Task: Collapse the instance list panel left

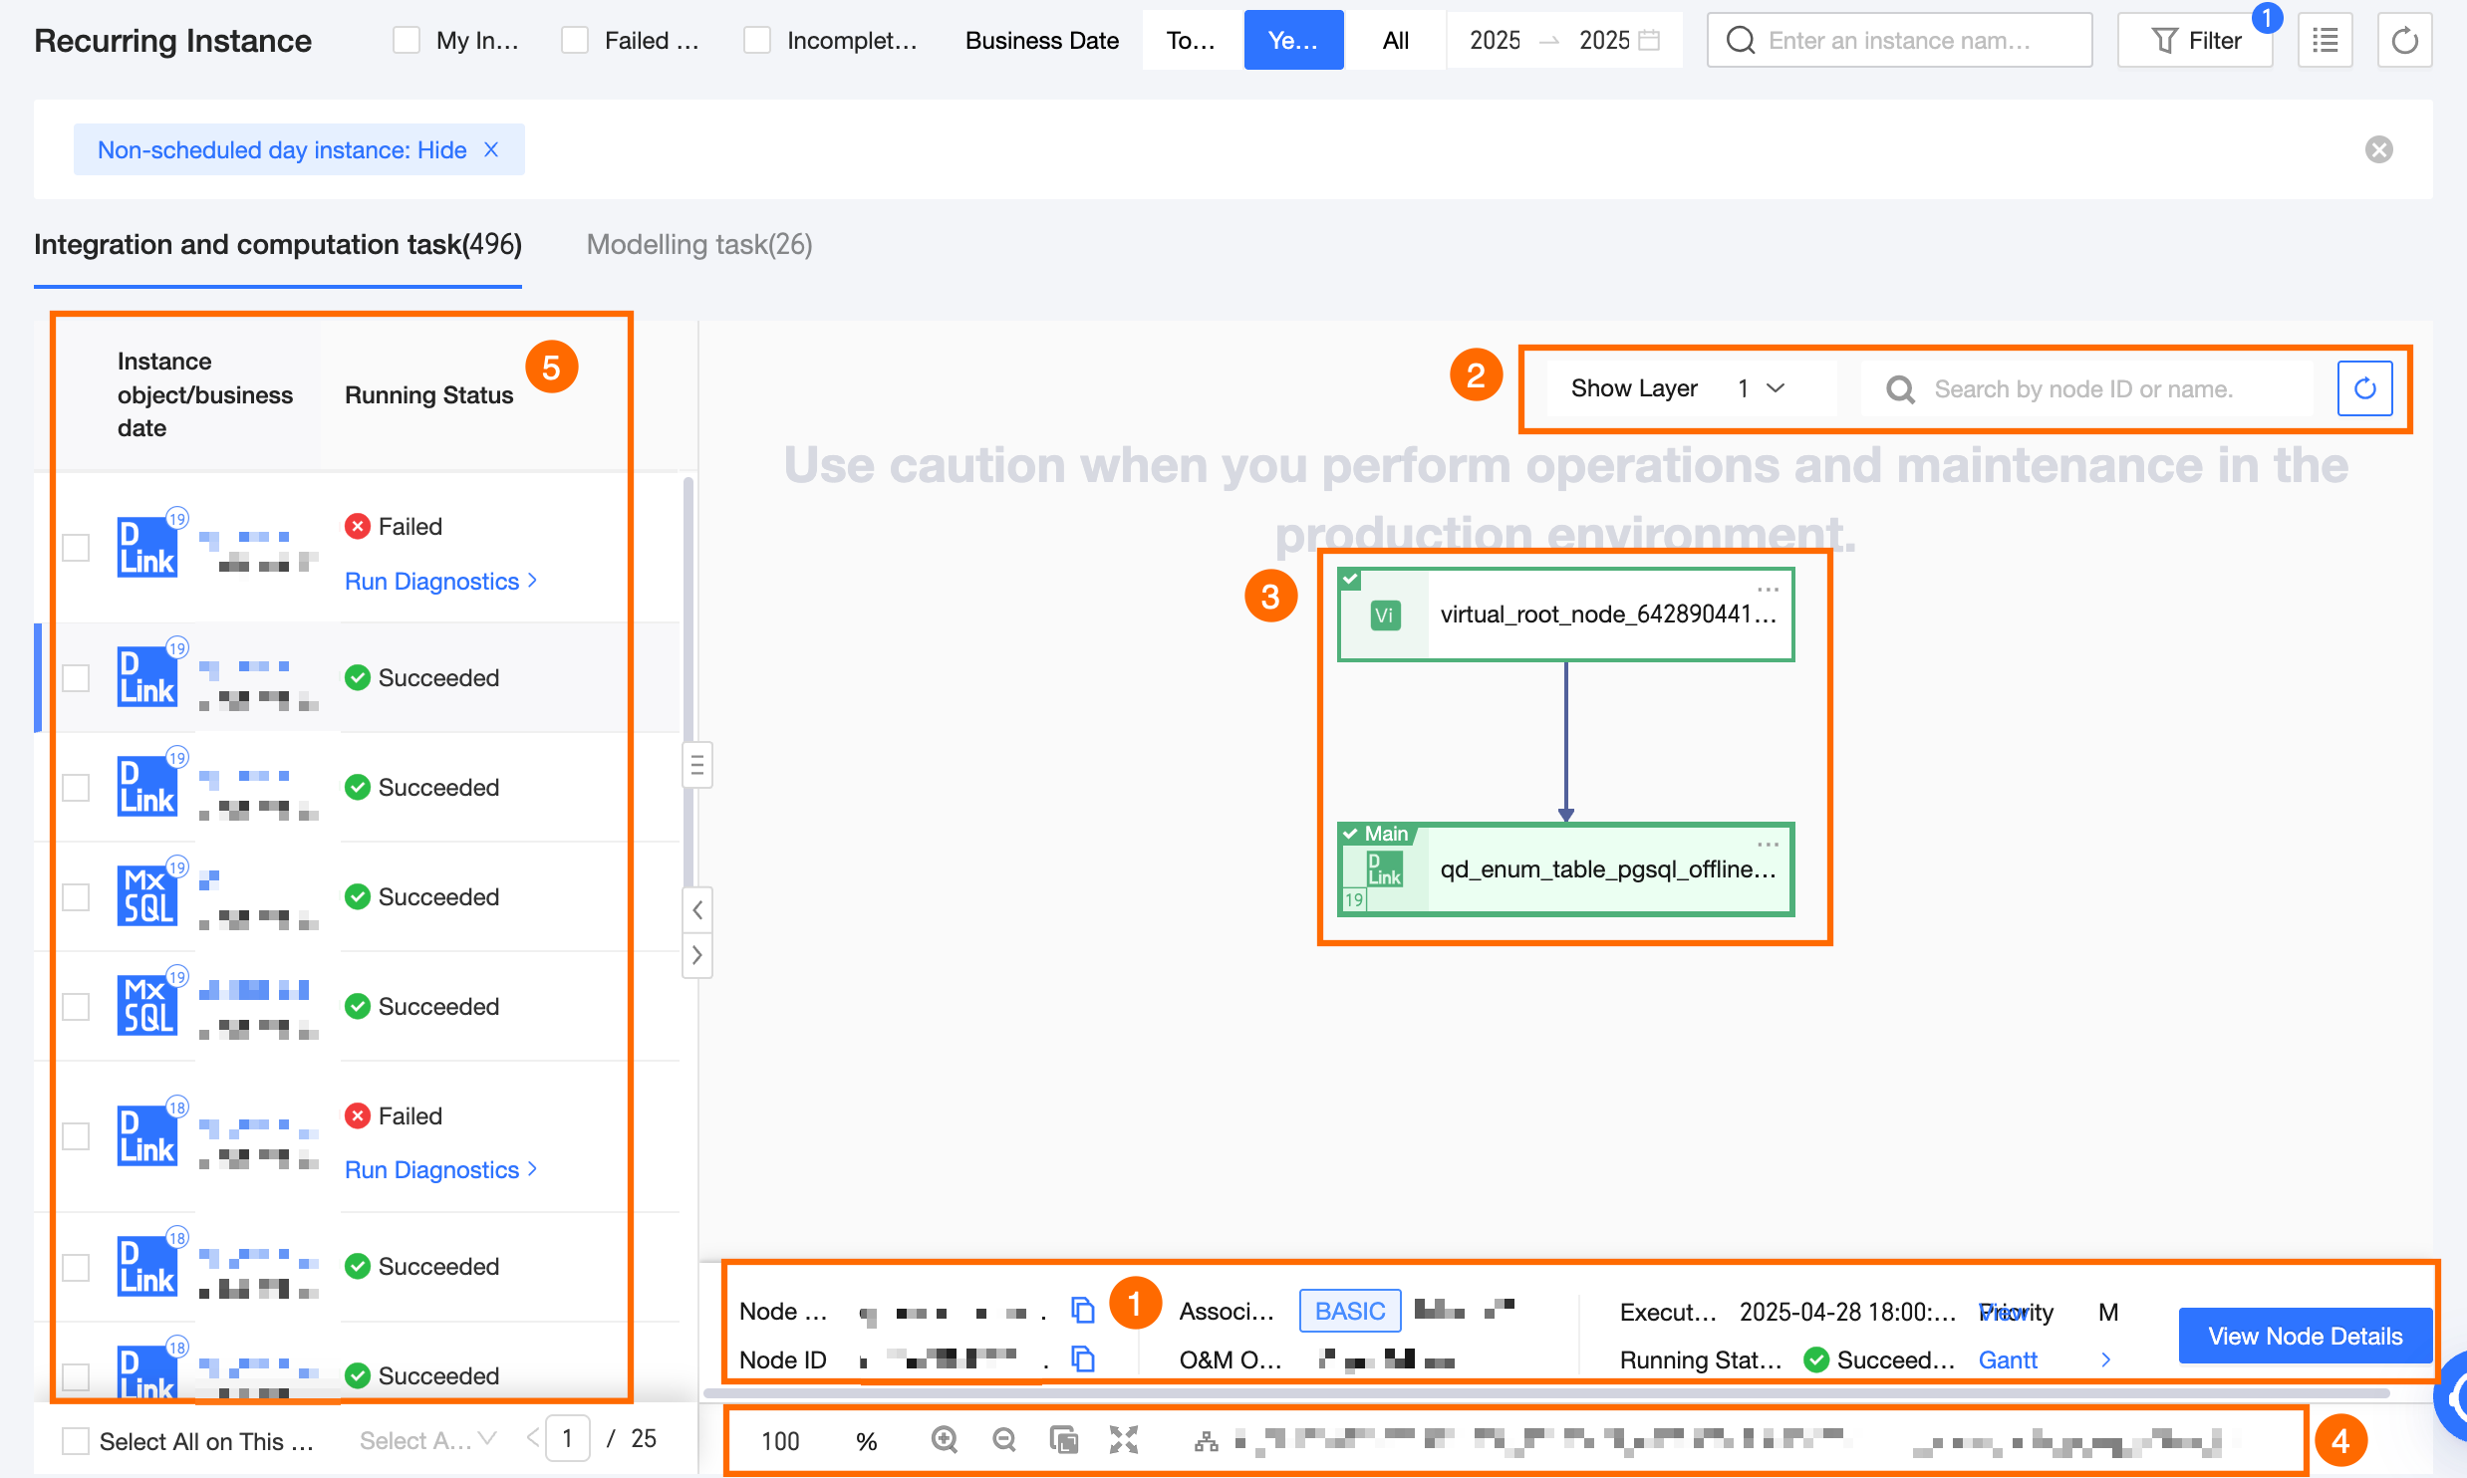Action: pos(697,909)
